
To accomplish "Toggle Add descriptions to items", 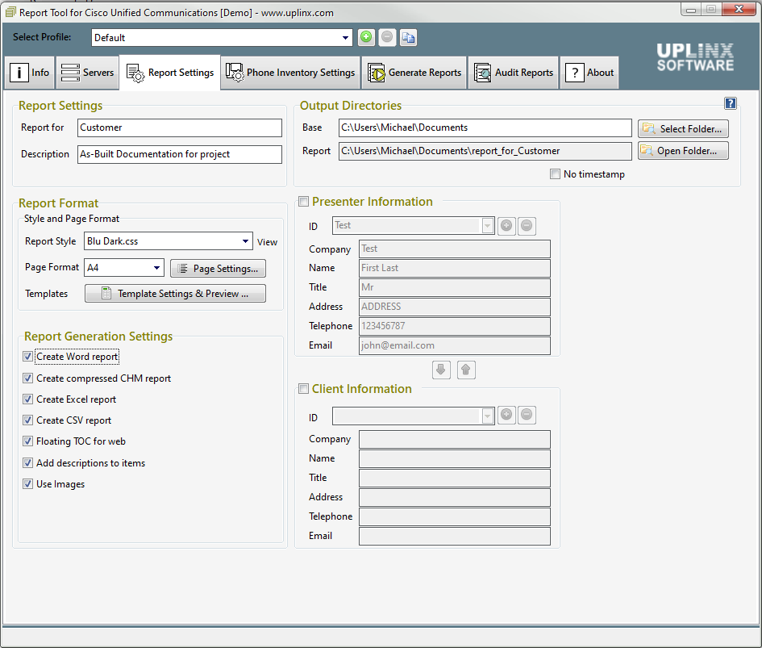I will coord(27,462).
